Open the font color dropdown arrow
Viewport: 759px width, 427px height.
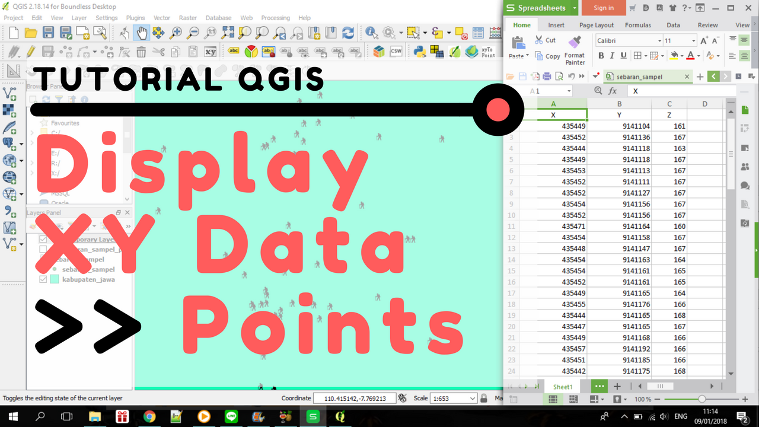[698, 56]
